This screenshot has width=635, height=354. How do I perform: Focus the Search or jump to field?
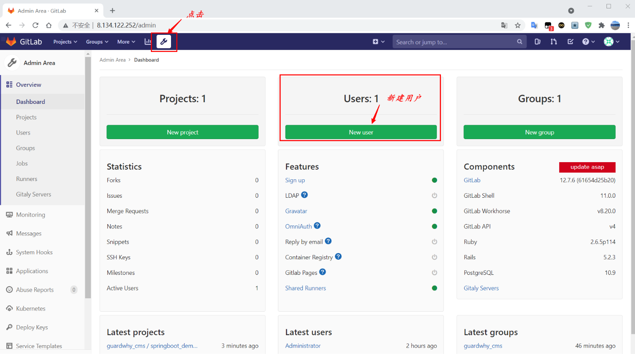pyautogui.click(x=459, y=41)
